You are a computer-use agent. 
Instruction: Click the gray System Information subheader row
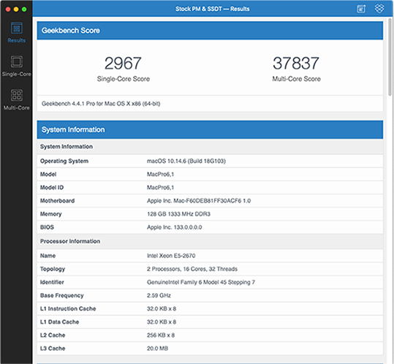pyautogui.click(x=210, y=146)
